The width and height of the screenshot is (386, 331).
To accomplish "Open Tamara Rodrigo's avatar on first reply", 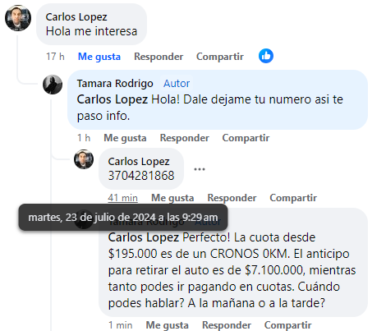I will point(53,85).
